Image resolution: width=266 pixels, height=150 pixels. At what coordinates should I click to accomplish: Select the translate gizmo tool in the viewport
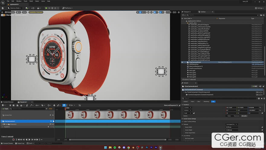click(x=140, y=12)
